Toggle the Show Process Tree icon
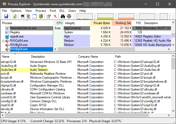Viewport: 176px width, 124px height. coord(28,16)
